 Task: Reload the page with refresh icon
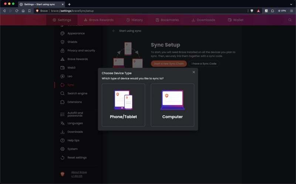17,11
